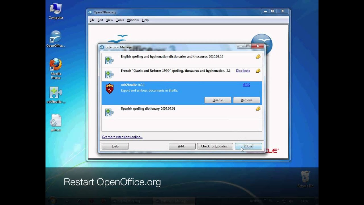The height and width of the screenshot is (205, 364).
Task: Click the French dictionary extension puzzle icon
Action: coord(109,74)
